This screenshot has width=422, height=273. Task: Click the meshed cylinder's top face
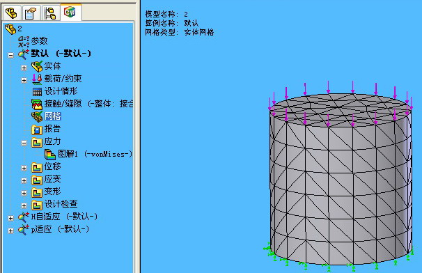(x=341, y=111)
